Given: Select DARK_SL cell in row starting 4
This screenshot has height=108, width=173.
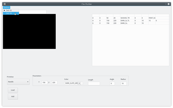Looking at the screenshot, I should (x=124, y=21).
